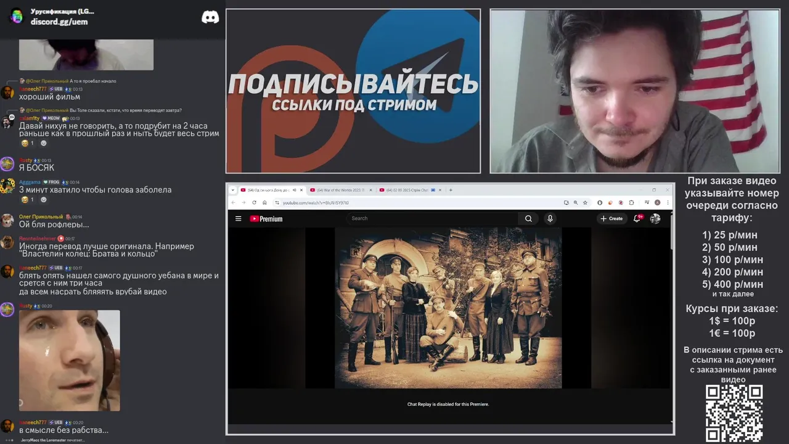Click username 'Олег Прикольный' in chat

click(x=41, y=217)
